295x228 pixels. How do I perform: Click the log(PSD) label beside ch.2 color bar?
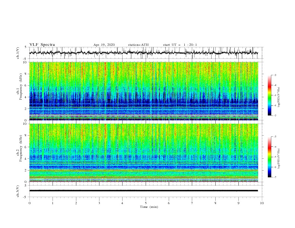[279, 159]
